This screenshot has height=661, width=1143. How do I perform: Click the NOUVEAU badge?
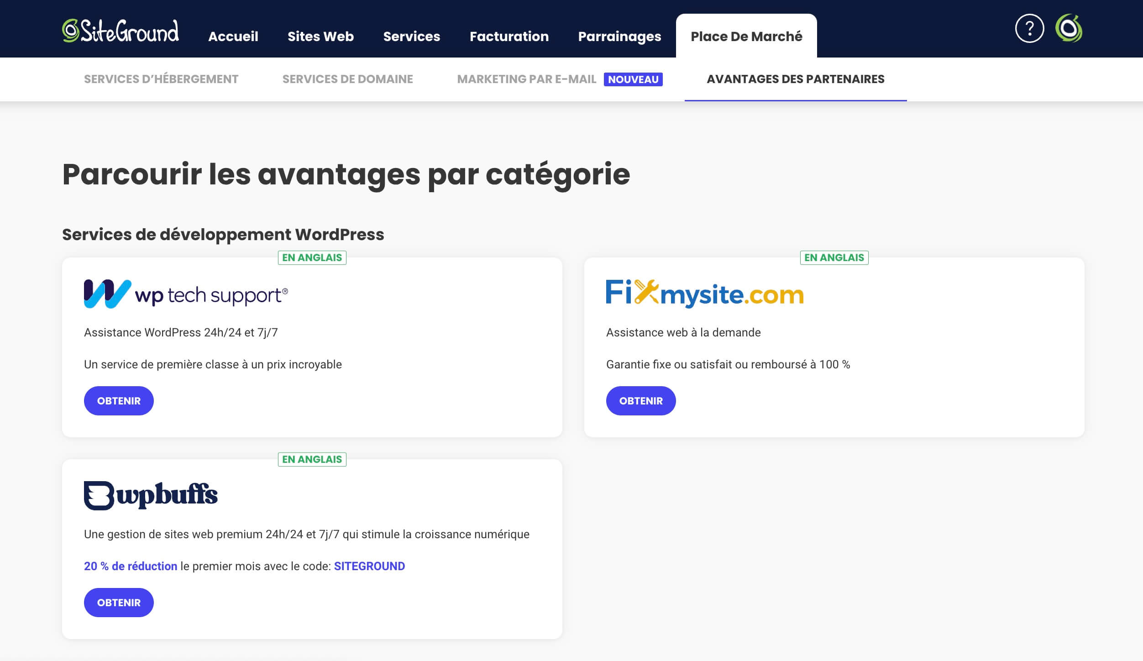tap(633, 79)
